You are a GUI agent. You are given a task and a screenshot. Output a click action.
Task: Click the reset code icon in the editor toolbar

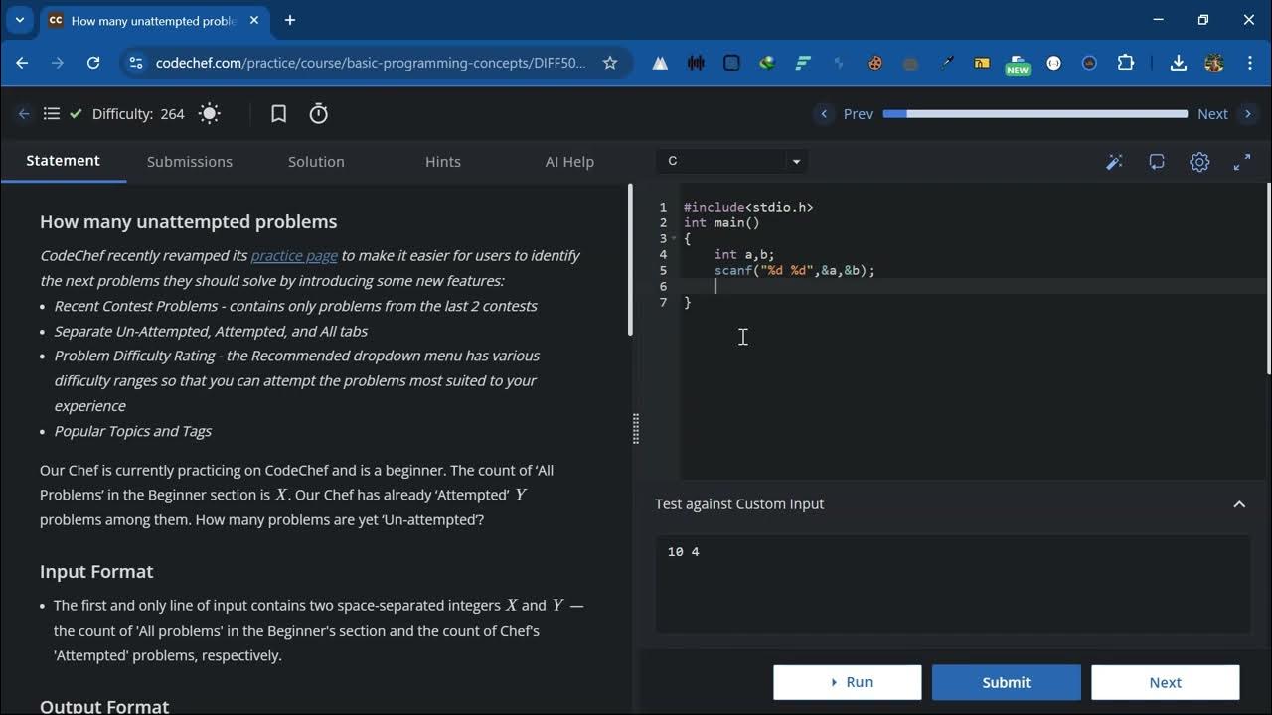click(x=1157, y=162)
